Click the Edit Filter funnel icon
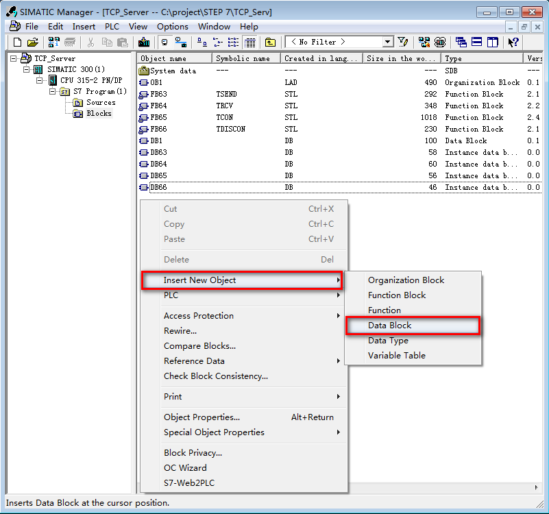 (403, 42)
